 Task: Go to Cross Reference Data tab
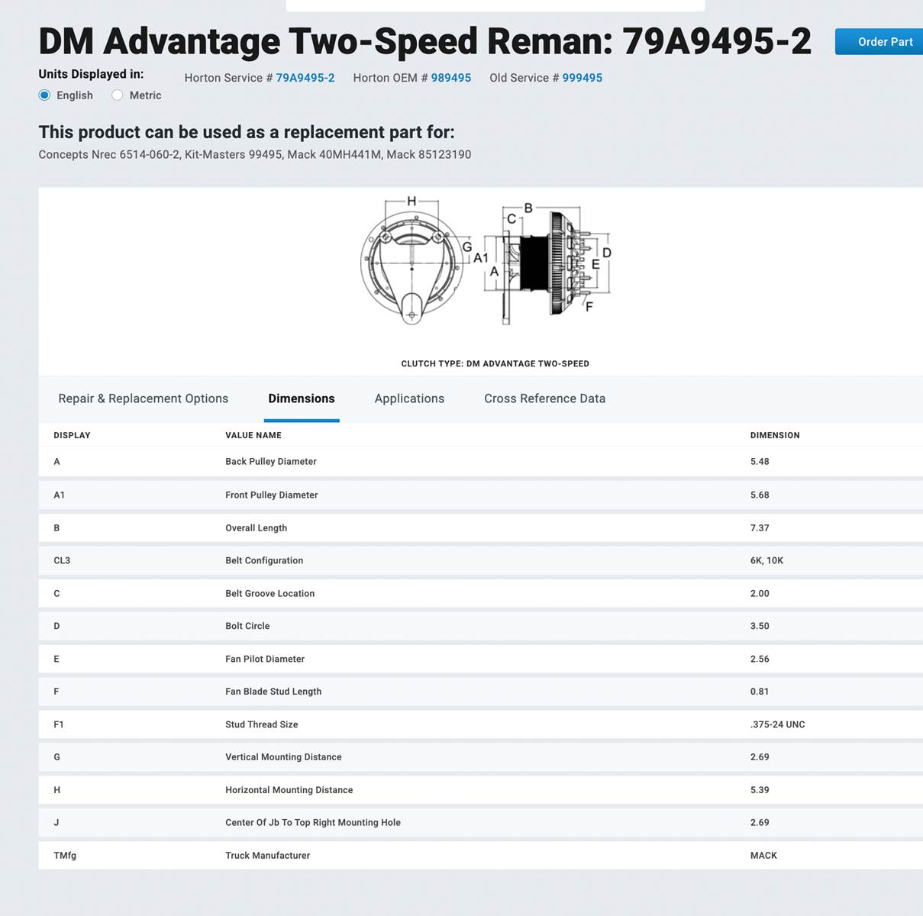click(544, 398)
